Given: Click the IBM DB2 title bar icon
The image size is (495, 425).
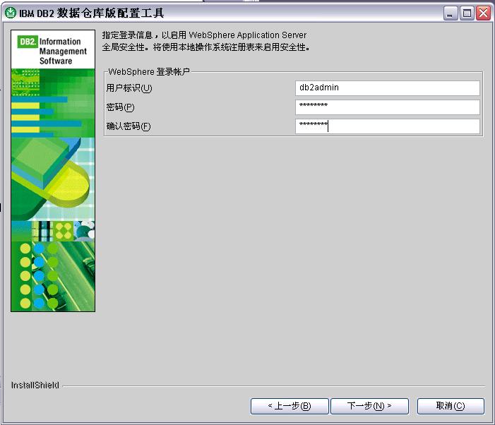Looking at the screenshot, I should click(x=11, y=13).
